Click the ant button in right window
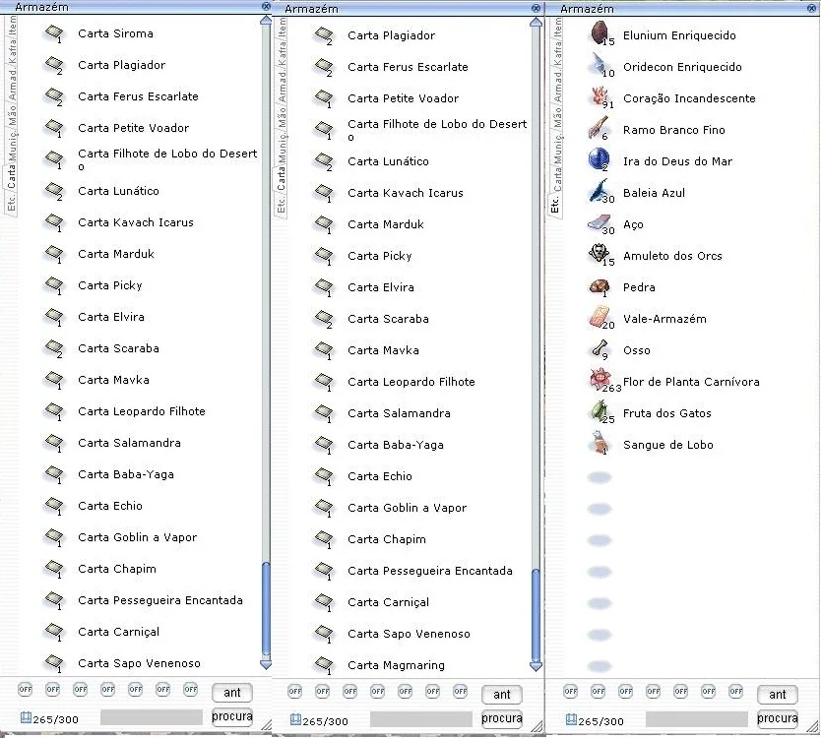821x738 pixels. 778,695
